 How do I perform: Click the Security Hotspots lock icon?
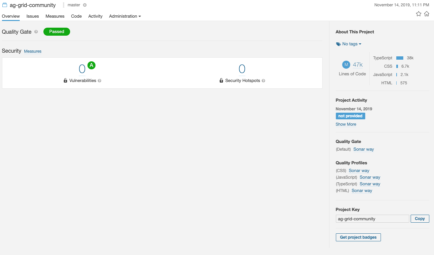(221, 80)
